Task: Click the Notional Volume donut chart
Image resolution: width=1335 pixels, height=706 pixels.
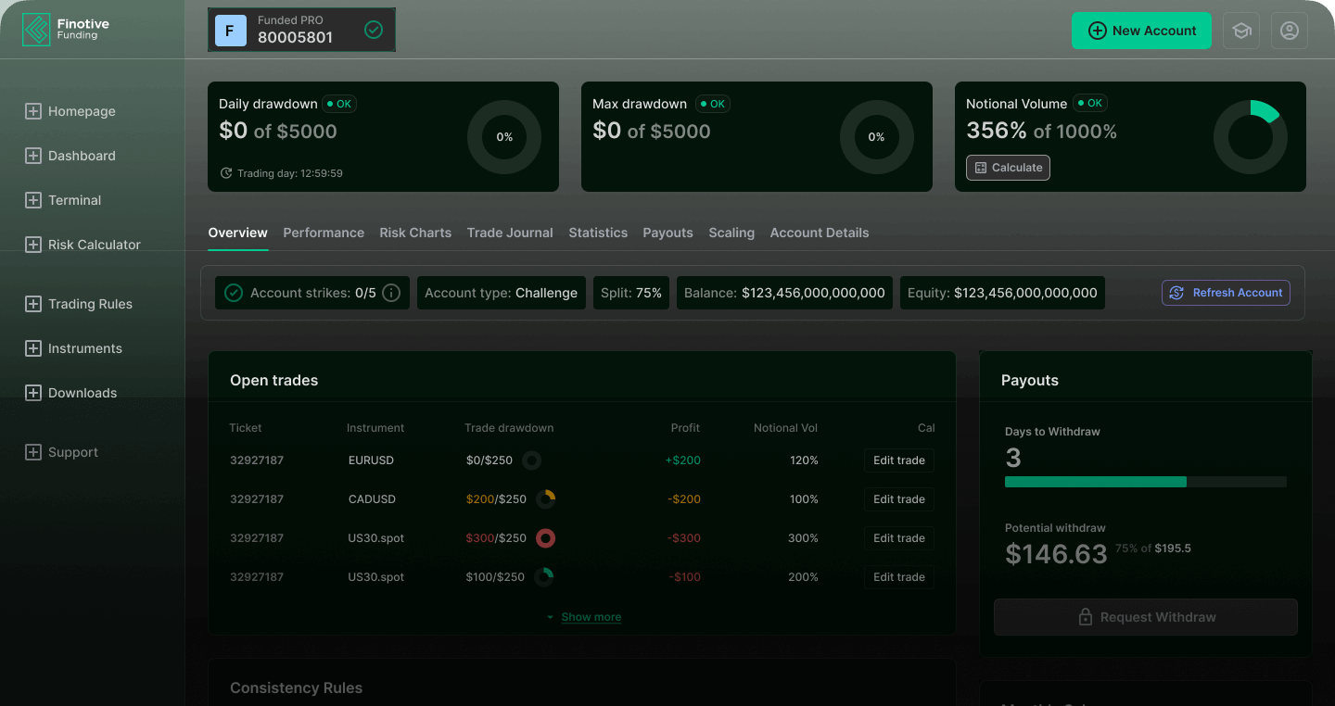Action: tap(1250, 137)
